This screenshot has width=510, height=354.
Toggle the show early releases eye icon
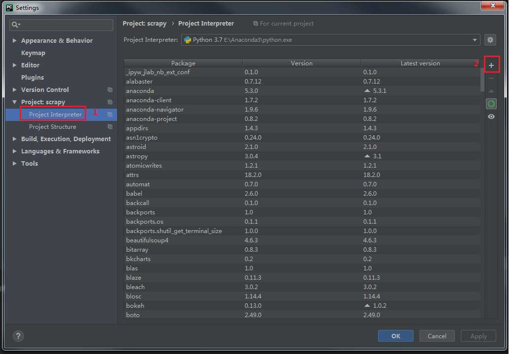(x=491, y=117)
